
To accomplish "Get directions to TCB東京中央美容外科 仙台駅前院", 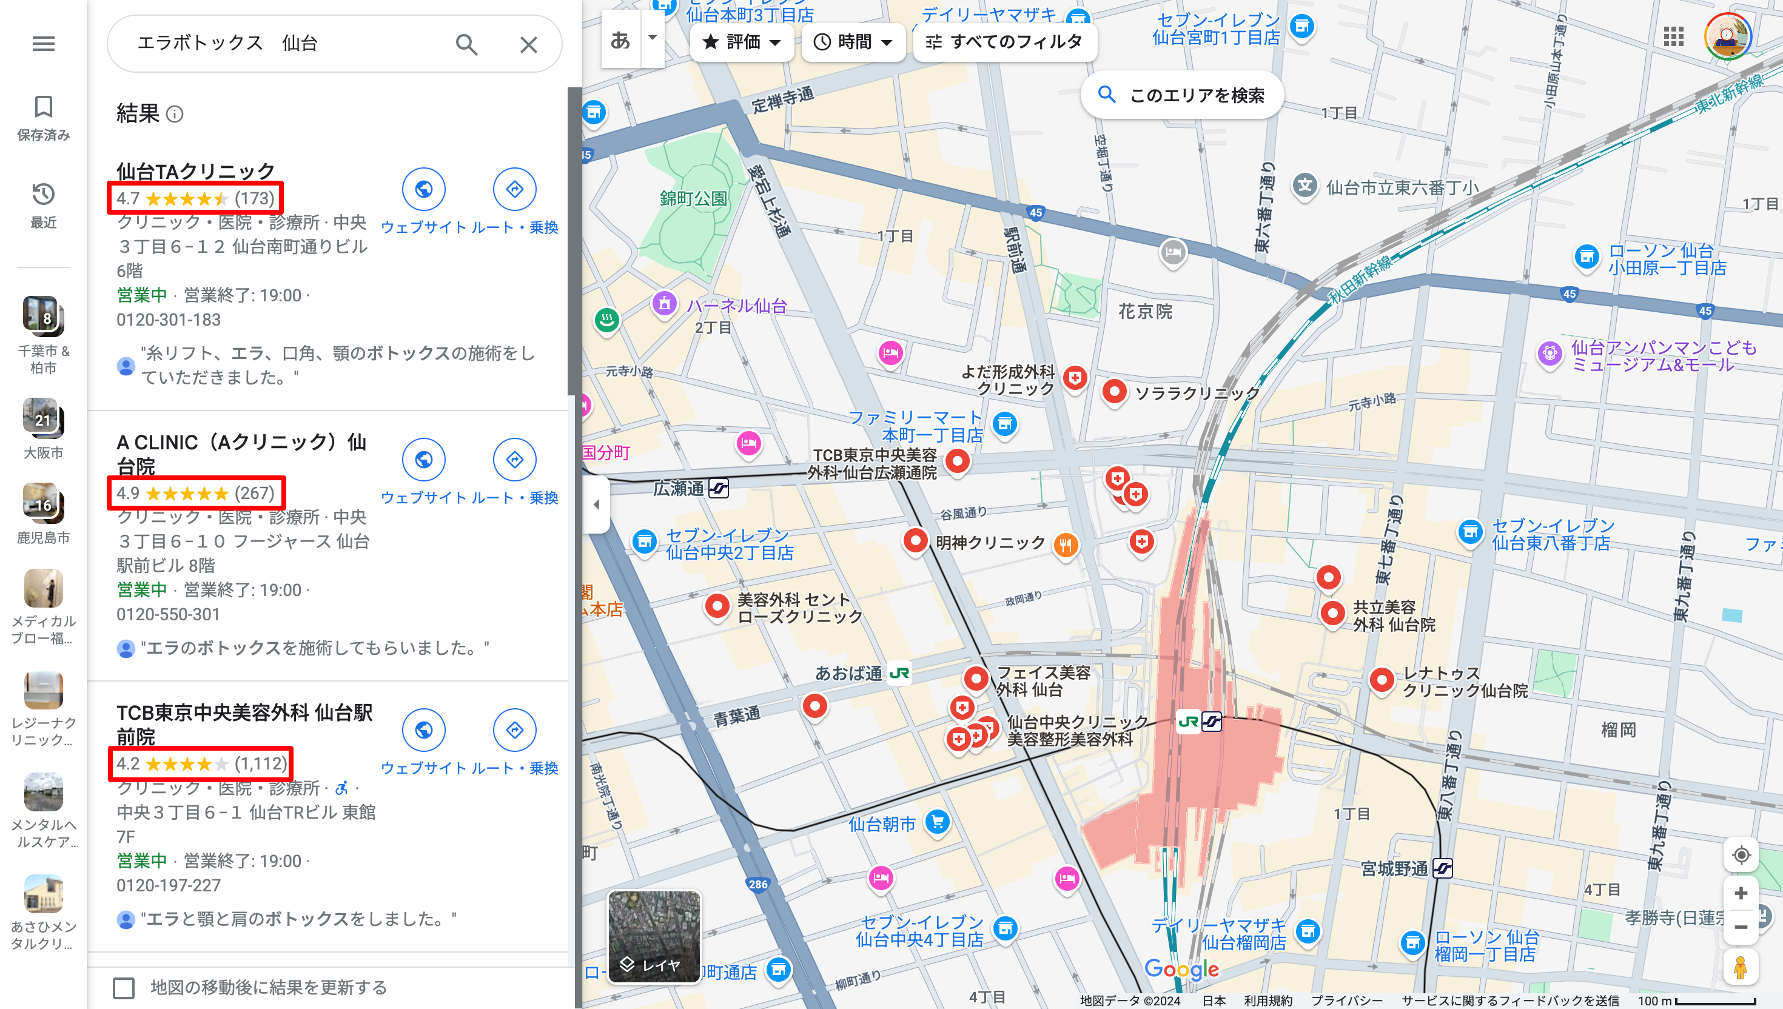I will [x=514, y=729].
